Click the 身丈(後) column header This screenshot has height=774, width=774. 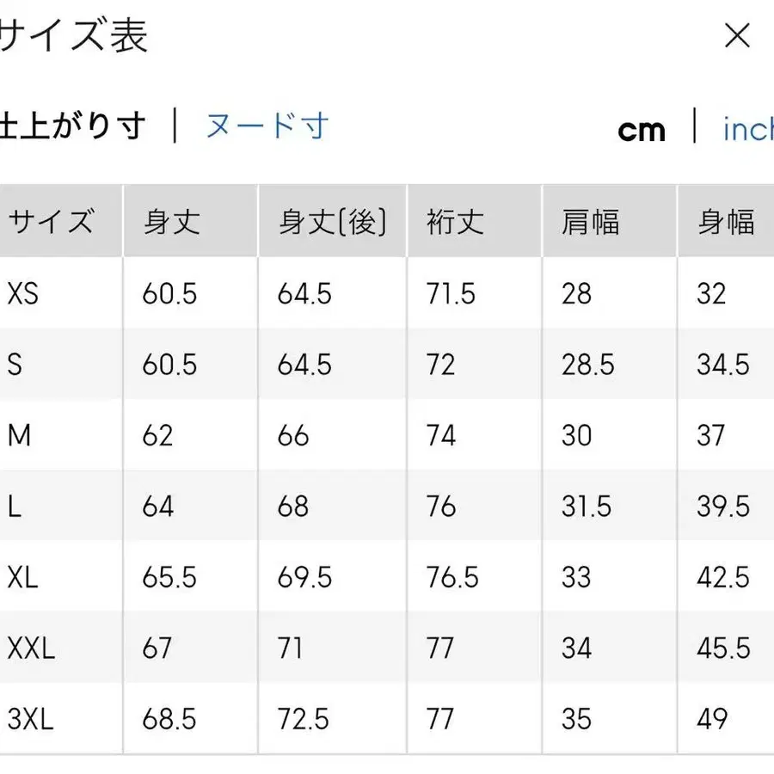[x=331, y=221]
